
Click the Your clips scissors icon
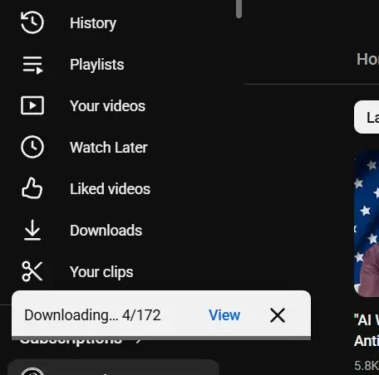[32, 271]
